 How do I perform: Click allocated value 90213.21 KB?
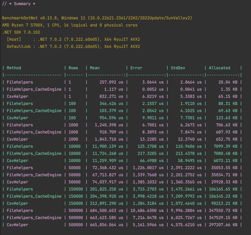pos(224,203)
